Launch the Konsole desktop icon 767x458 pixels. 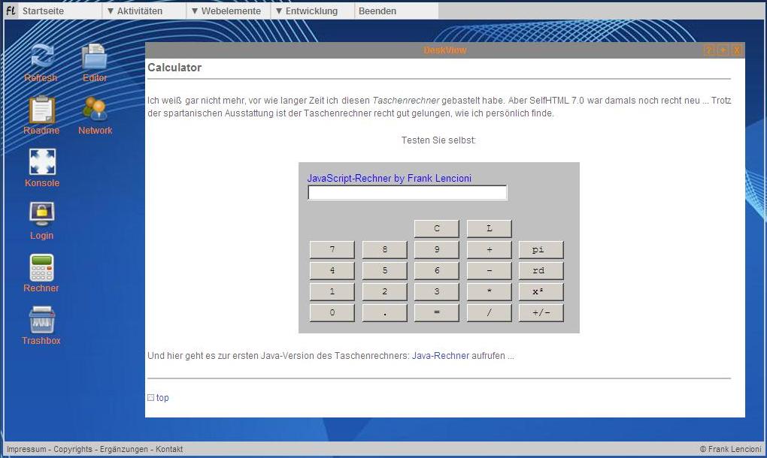click(41, 163)
